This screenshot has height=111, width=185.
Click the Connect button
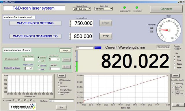166,9
